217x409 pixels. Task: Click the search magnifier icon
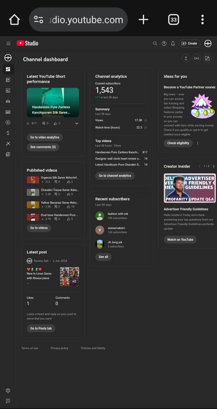pos(155,43)
